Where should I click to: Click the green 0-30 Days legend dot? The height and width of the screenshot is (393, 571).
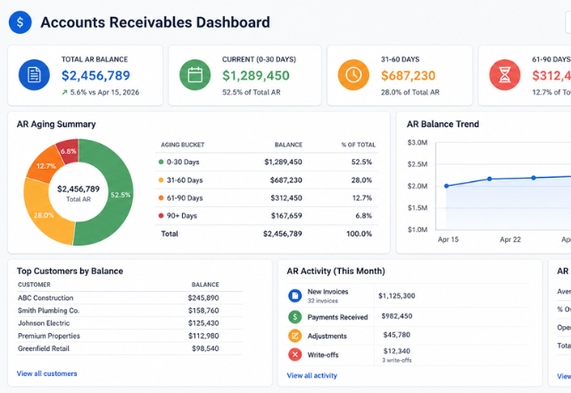161,162
